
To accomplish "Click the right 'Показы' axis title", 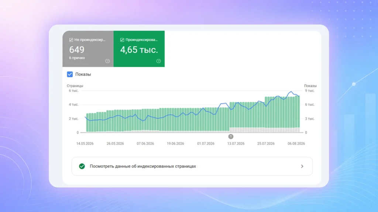I will tap(310, 86).
